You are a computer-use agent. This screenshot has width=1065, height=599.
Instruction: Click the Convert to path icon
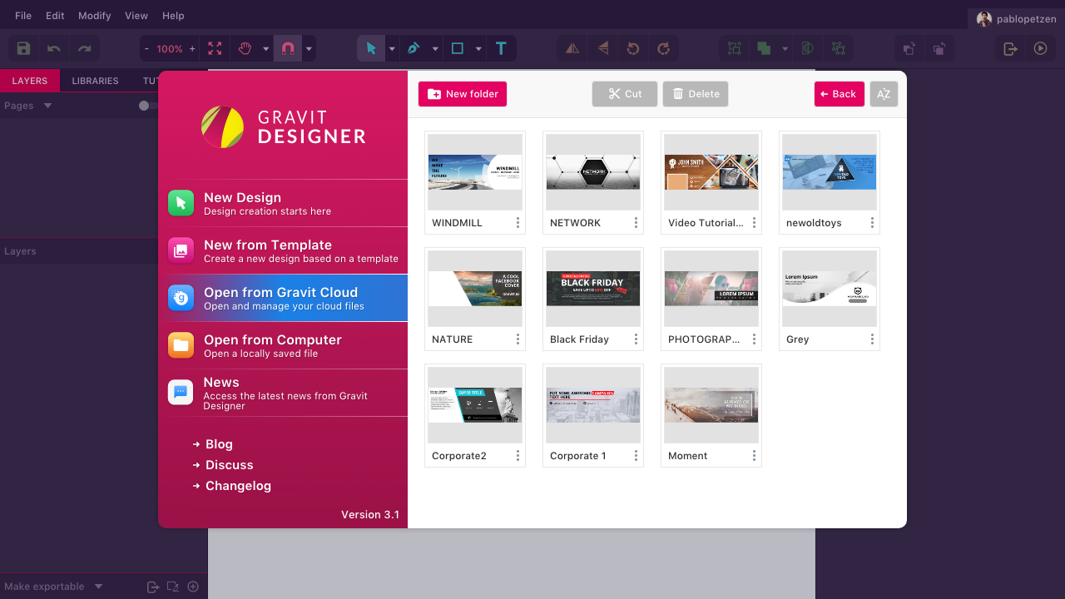pos(807,49)
